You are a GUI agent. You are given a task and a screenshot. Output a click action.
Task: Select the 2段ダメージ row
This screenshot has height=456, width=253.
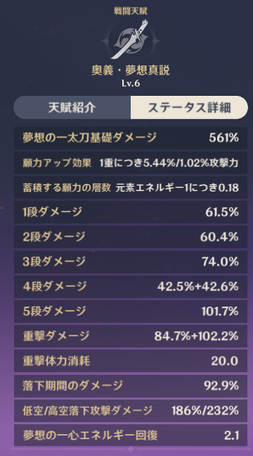(131, 237)
